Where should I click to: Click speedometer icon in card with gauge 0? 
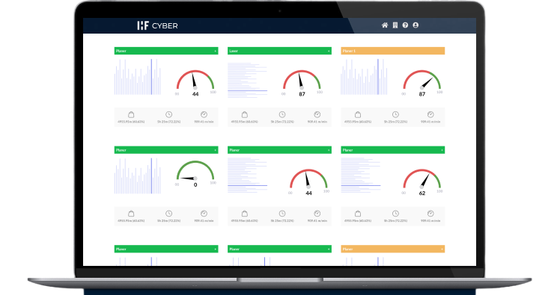click(x=204, y=214)
